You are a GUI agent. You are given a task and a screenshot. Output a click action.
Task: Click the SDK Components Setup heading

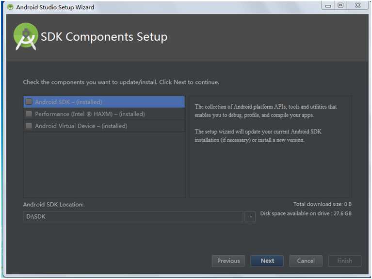click(104, 37)
